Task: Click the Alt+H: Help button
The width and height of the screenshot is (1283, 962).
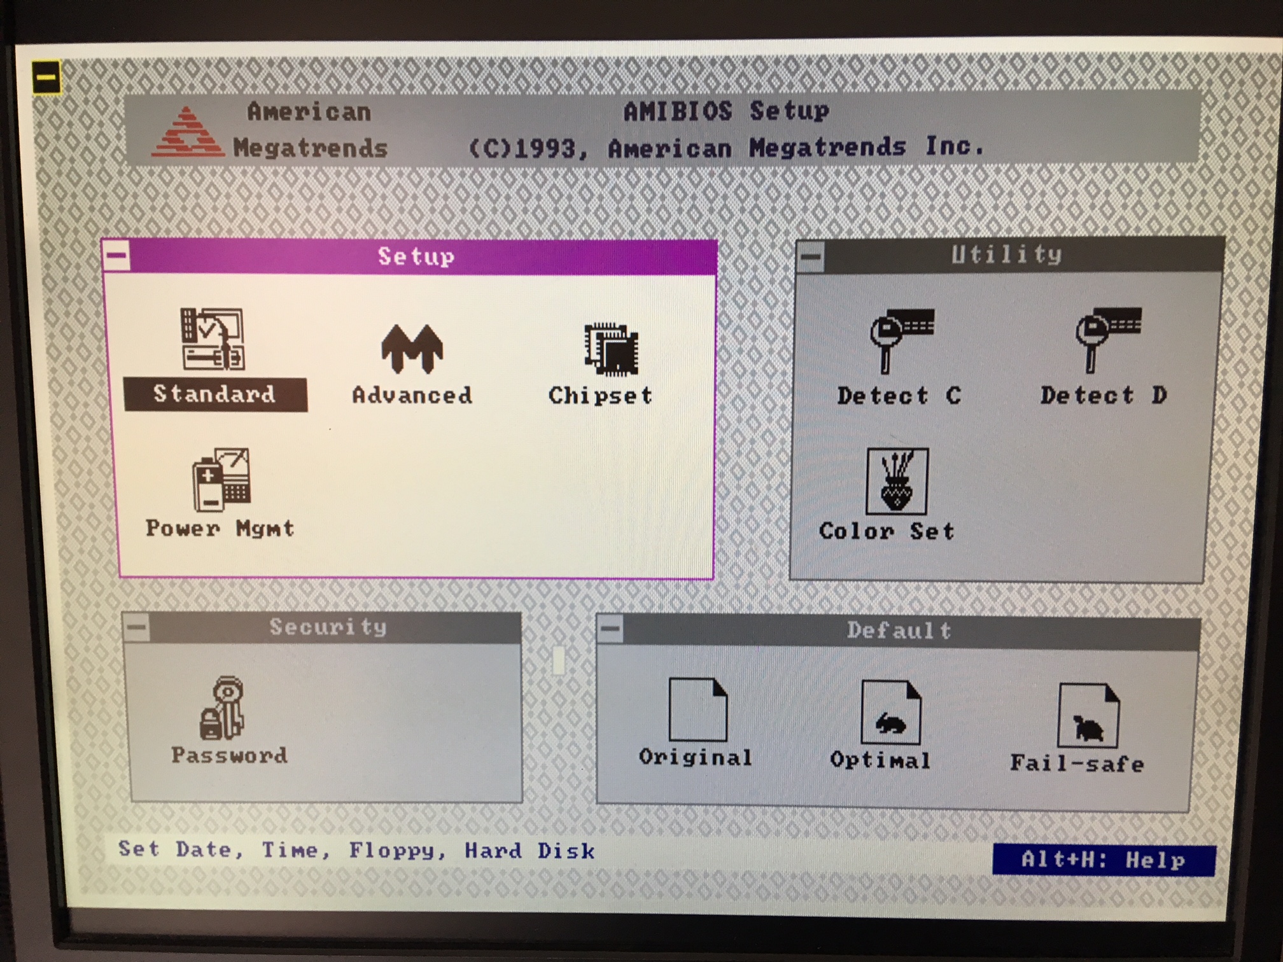Action: (x=1104, y=860)
